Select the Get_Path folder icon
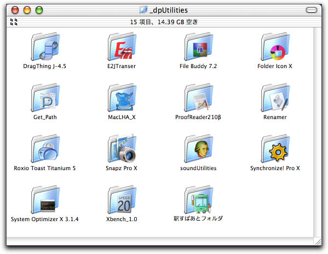The height and width of the screenshot is (254, 328). coord(45,98)
